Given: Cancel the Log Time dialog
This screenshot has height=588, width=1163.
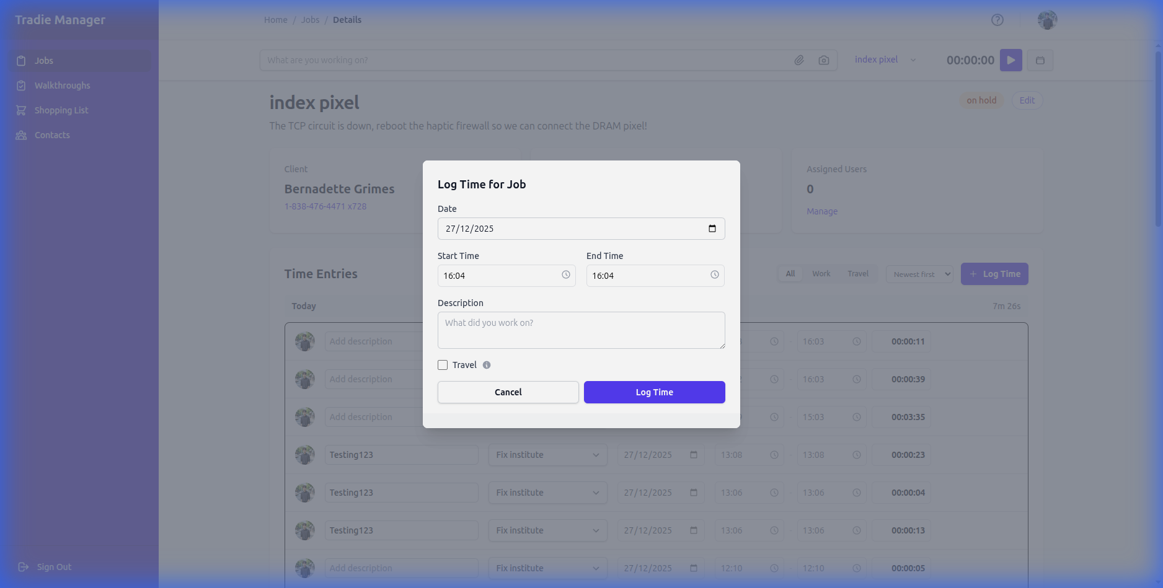Looking at the screenshot, I should point(508,392).
